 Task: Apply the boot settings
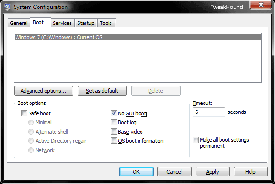click(x=212, y=172)
